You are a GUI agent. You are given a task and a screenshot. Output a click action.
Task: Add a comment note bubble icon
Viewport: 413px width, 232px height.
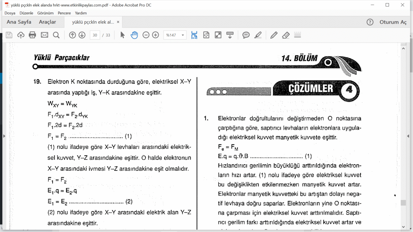point(246,35)
